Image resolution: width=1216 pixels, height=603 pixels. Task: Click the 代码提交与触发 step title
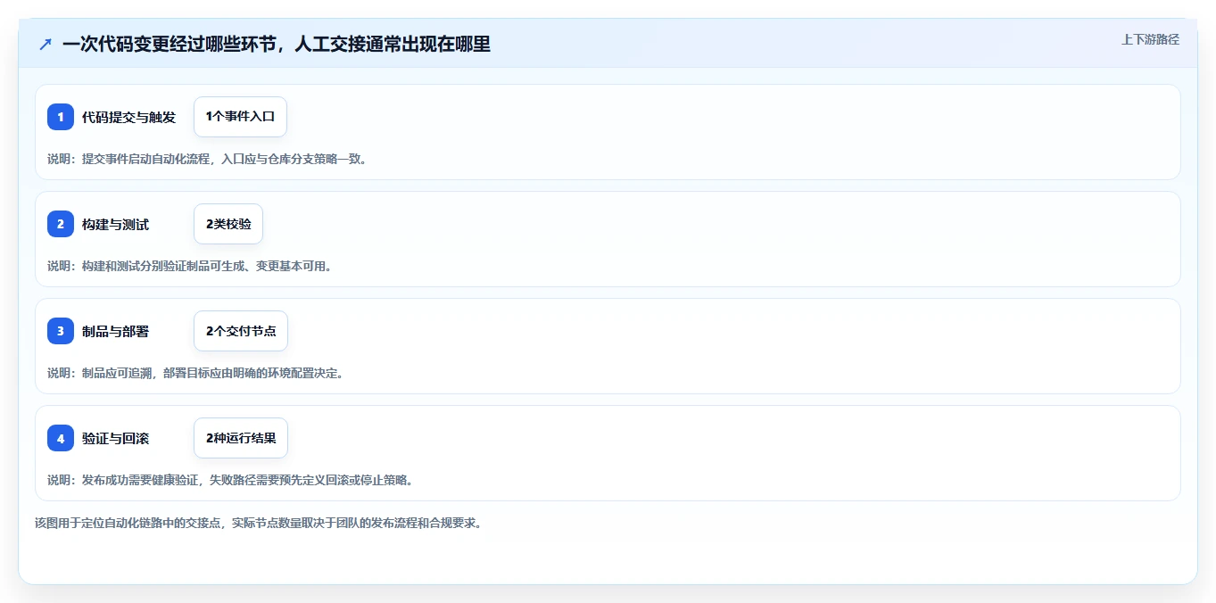pyautogui.click(x=128, y=117)
